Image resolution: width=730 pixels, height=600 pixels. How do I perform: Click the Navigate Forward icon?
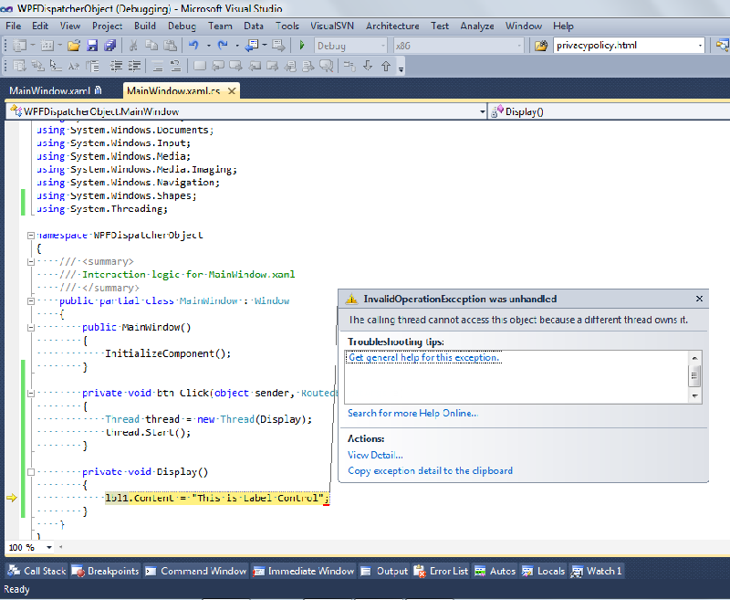[278, 46]
